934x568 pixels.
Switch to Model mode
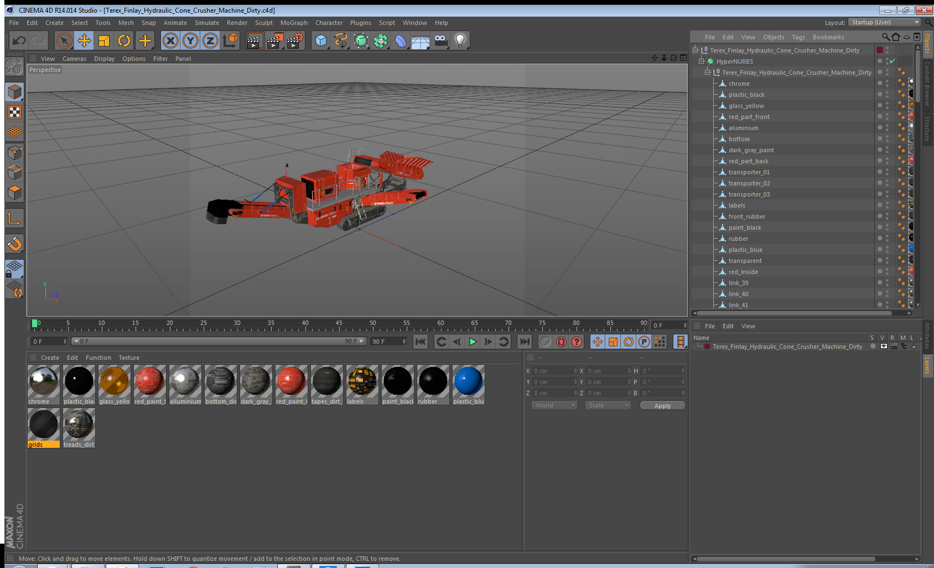14,92
